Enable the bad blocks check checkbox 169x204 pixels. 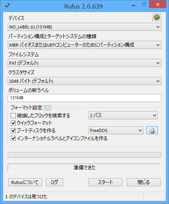click(13, 115)
